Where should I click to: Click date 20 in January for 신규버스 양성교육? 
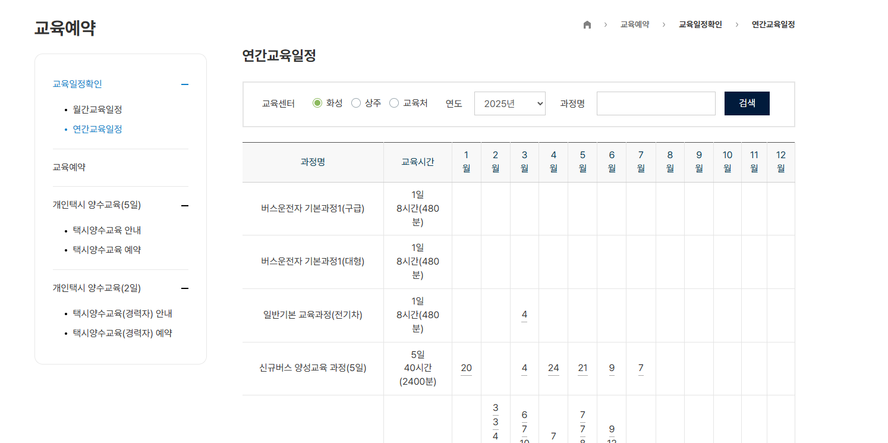466,369
